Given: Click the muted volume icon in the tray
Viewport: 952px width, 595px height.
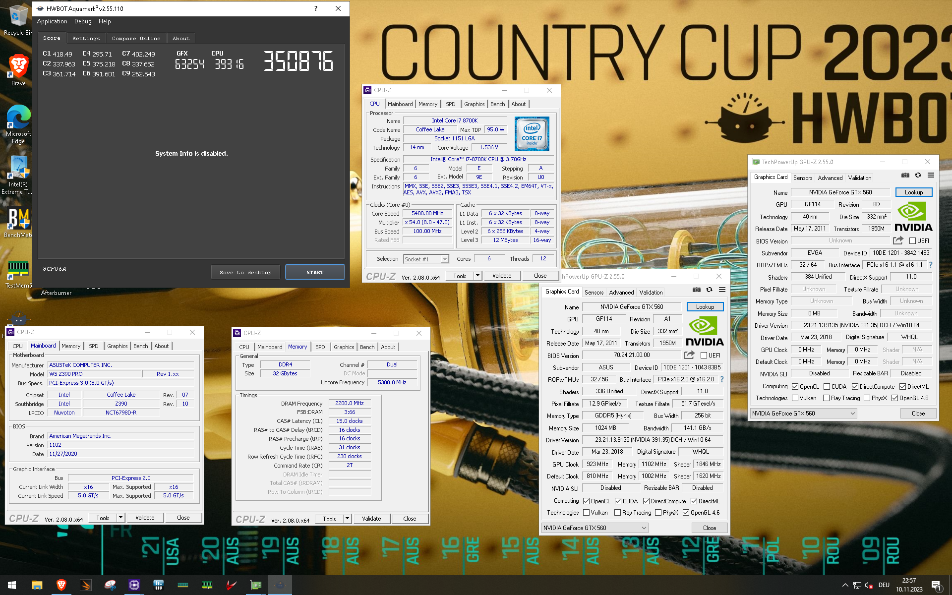Looking at the screenshot, I should 869,585.
